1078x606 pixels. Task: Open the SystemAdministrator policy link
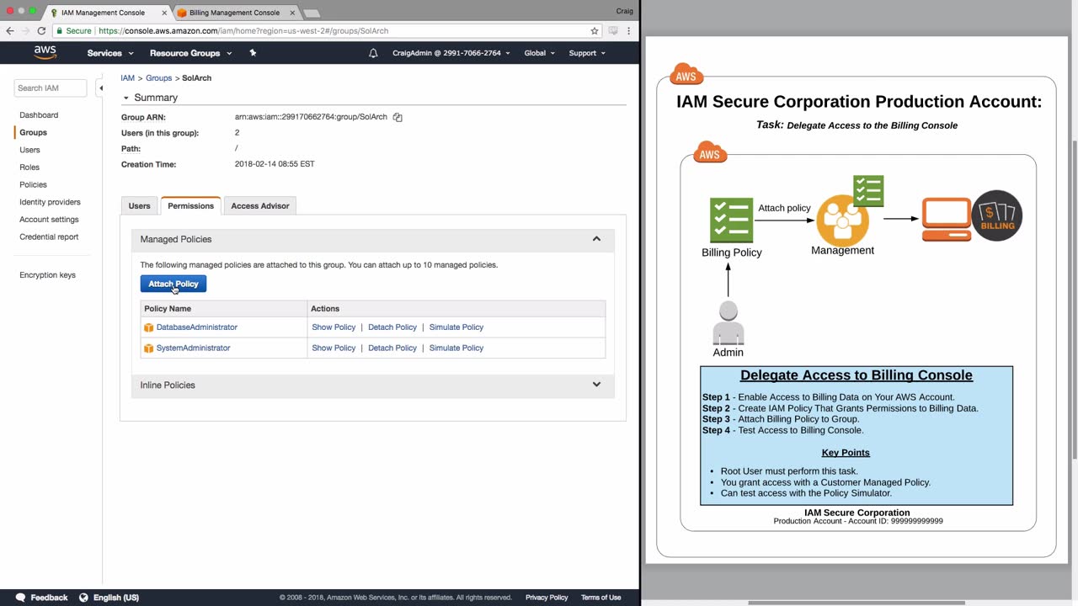(x=193, y=348)
